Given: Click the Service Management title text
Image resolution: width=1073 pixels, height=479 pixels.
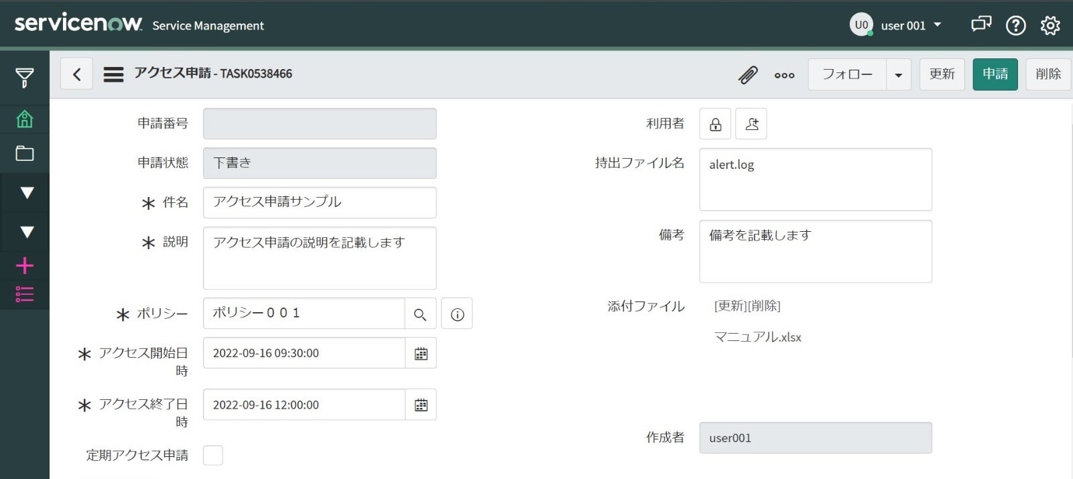Looking at the screenshot, I should (x=208, y=25).
